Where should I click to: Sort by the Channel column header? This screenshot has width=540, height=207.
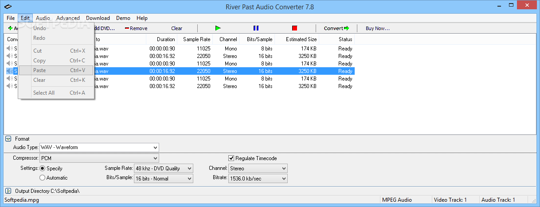[x=226, y=39]
